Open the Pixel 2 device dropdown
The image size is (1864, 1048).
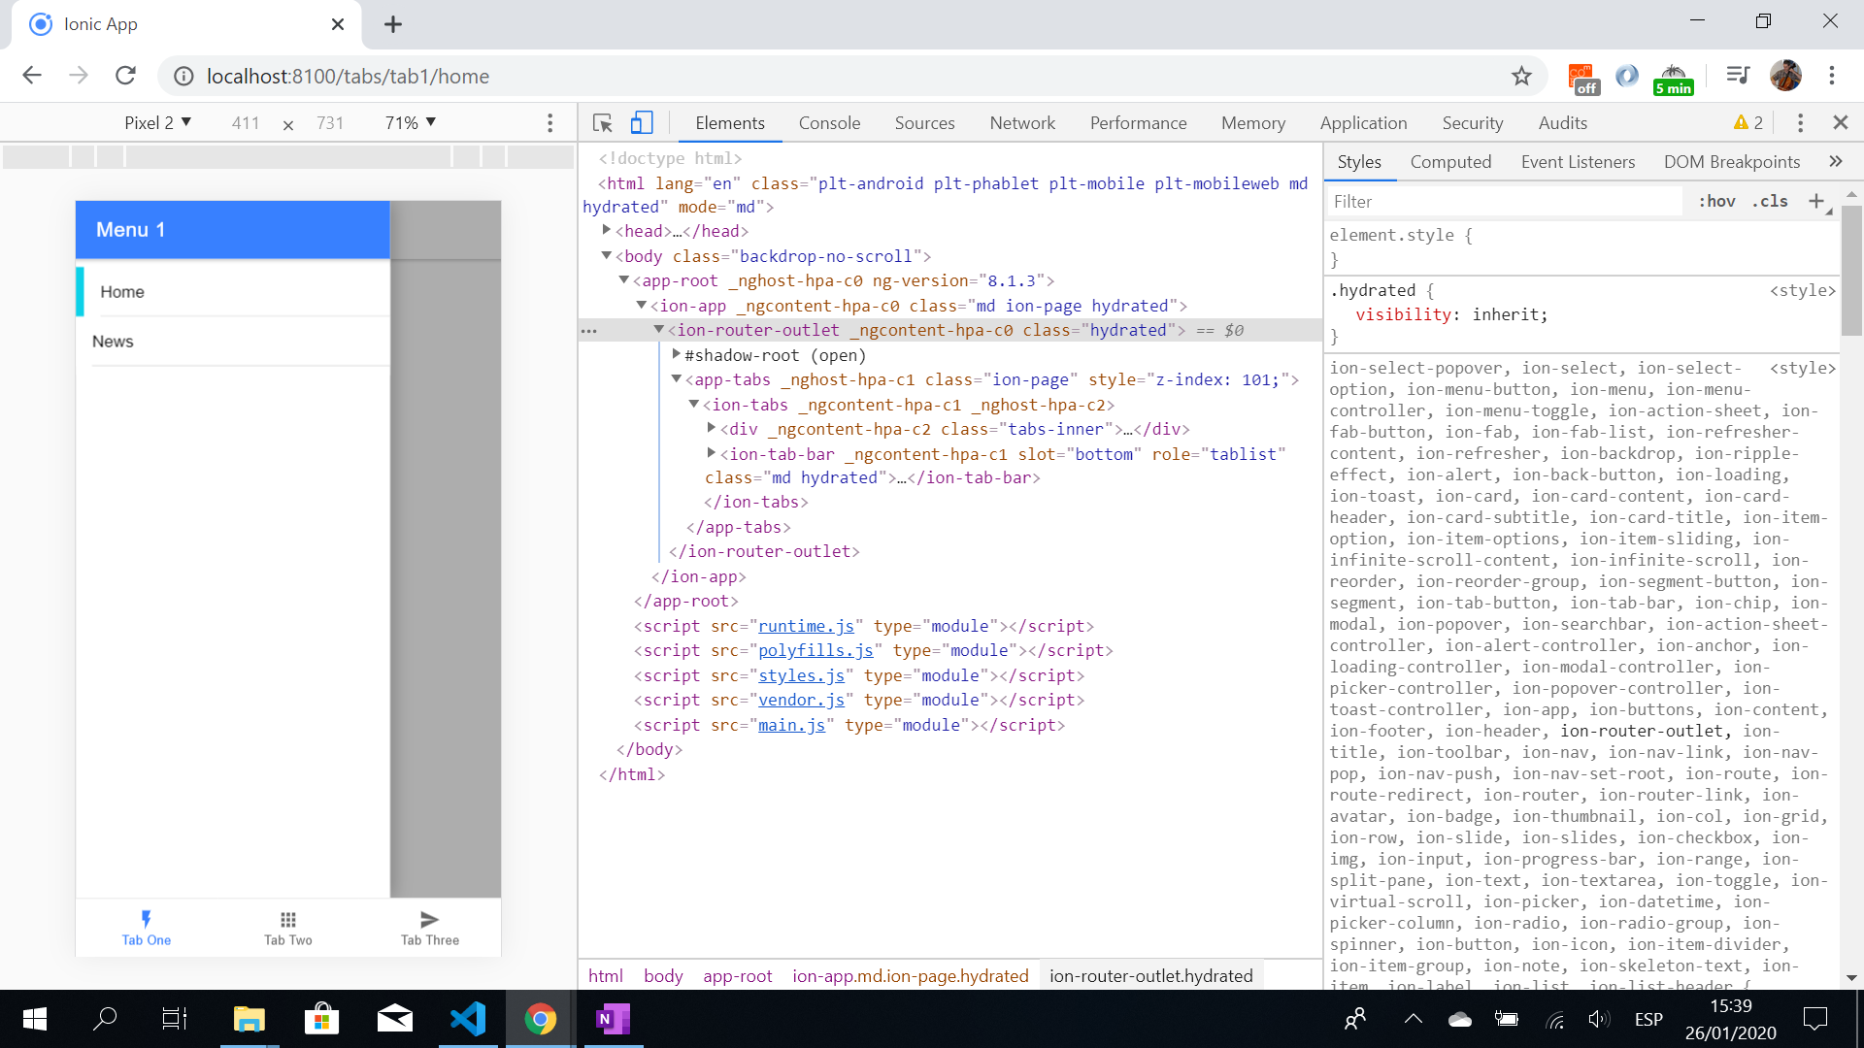coord(157,123)
